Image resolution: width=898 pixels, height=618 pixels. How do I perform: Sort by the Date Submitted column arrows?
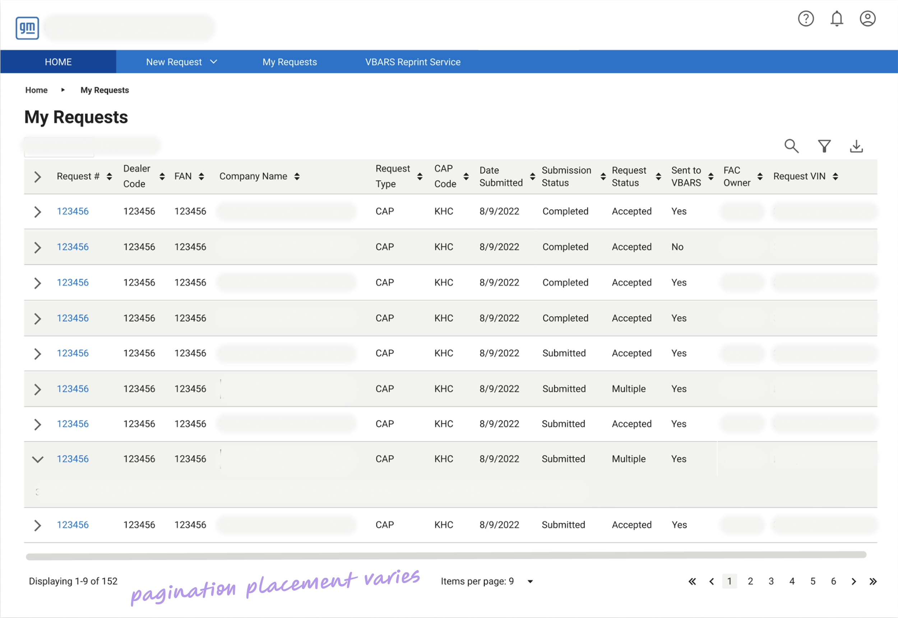(x=532, y=176)
